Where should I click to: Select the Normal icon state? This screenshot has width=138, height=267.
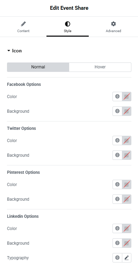click(38, 67)
